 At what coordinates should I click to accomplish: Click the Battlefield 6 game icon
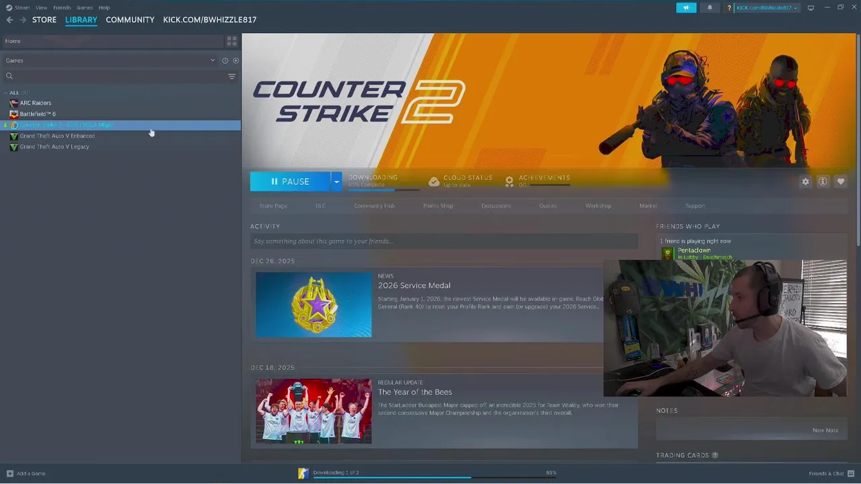click(x=13, y=114)
